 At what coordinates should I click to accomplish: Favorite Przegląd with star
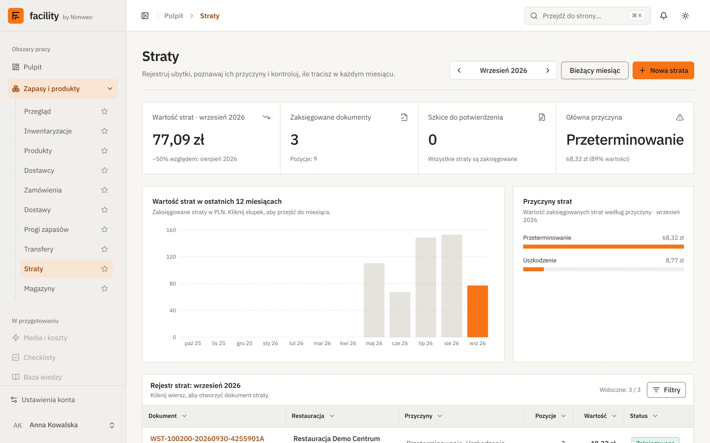click(x=104, y=111)
